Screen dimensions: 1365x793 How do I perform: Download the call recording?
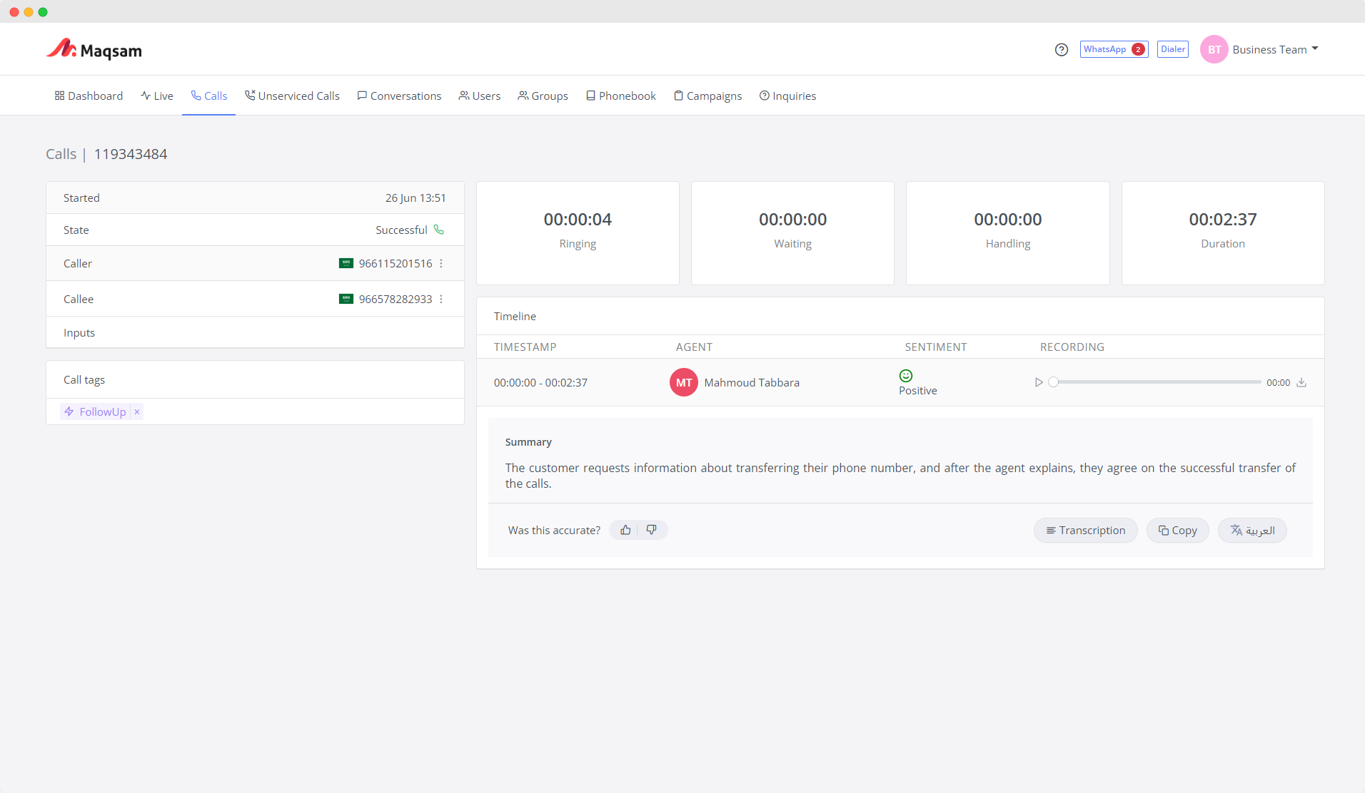pyautogui.click(x=1301, y=382)
